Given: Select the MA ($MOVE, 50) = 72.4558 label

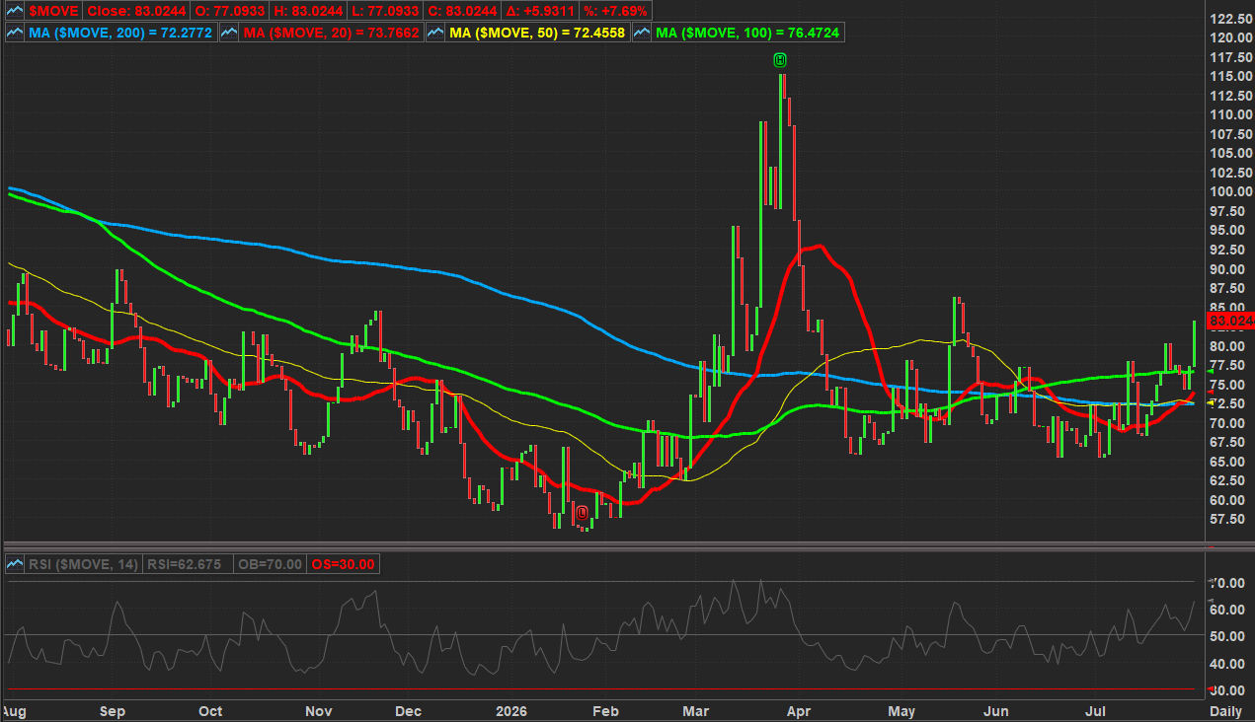Looking at the screenshot, I should coord(537,33).
